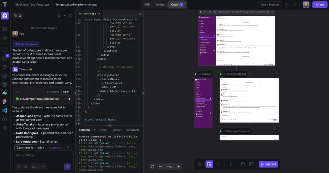The height and width of the screenshot is (173, 329).
Task: Open Sidebar.tsx with arrow icon
Action: [69, 99]
